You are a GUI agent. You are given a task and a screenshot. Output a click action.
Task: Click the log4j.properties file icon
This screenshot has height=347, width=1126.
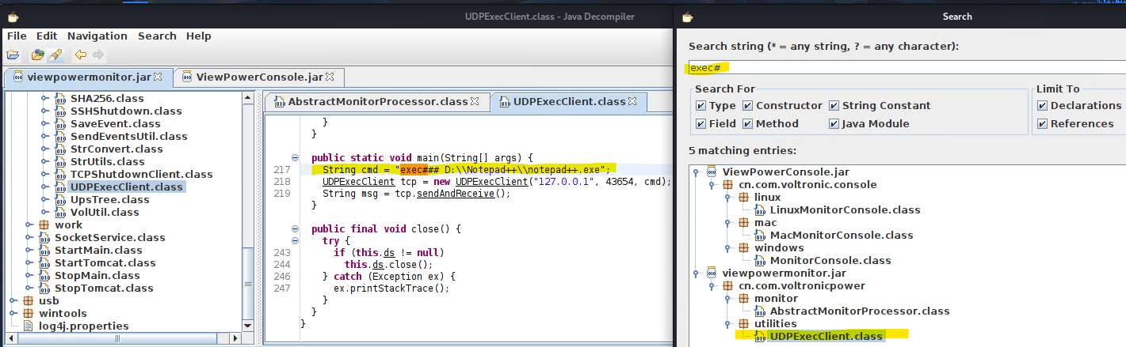pos(29,326)
